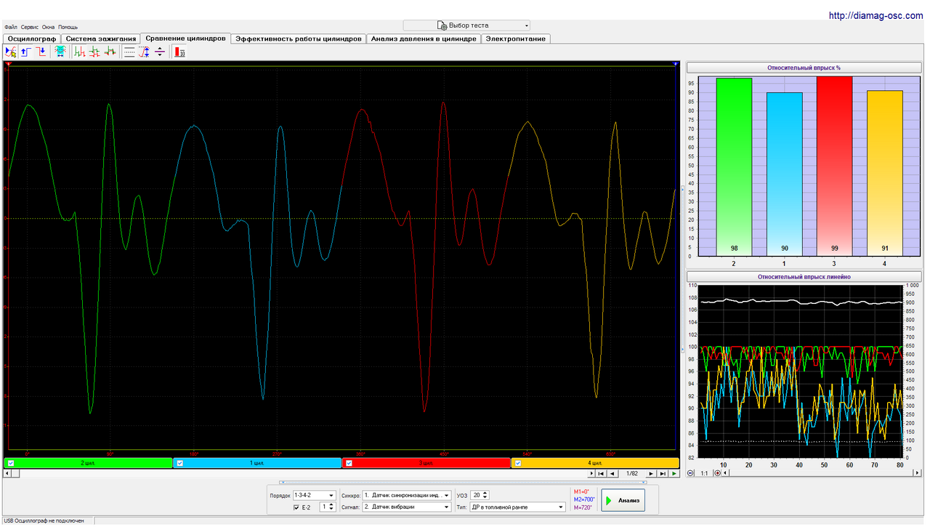Viewport: 930px width, 527px height.
Task: Click the third cylinder marker layout icon
Action: [x=110, y=52]
